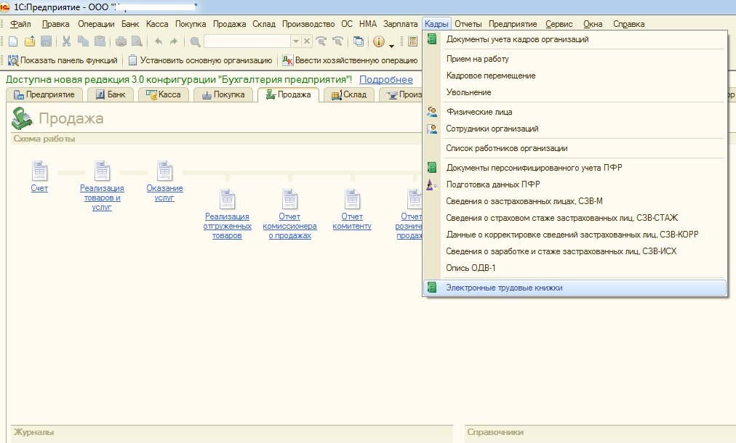The height and width of the screenshot is (443, 736).
Task: Create a new document with the toolbar icon
Action: 13,41
